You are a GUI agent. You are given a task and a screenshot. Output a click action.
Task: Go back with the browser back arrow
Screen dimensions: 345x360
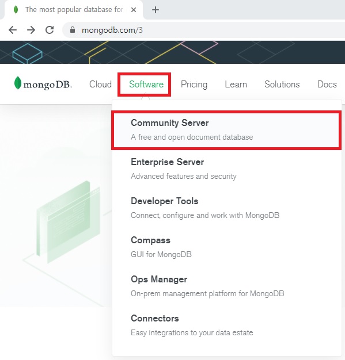click(13, 30)
